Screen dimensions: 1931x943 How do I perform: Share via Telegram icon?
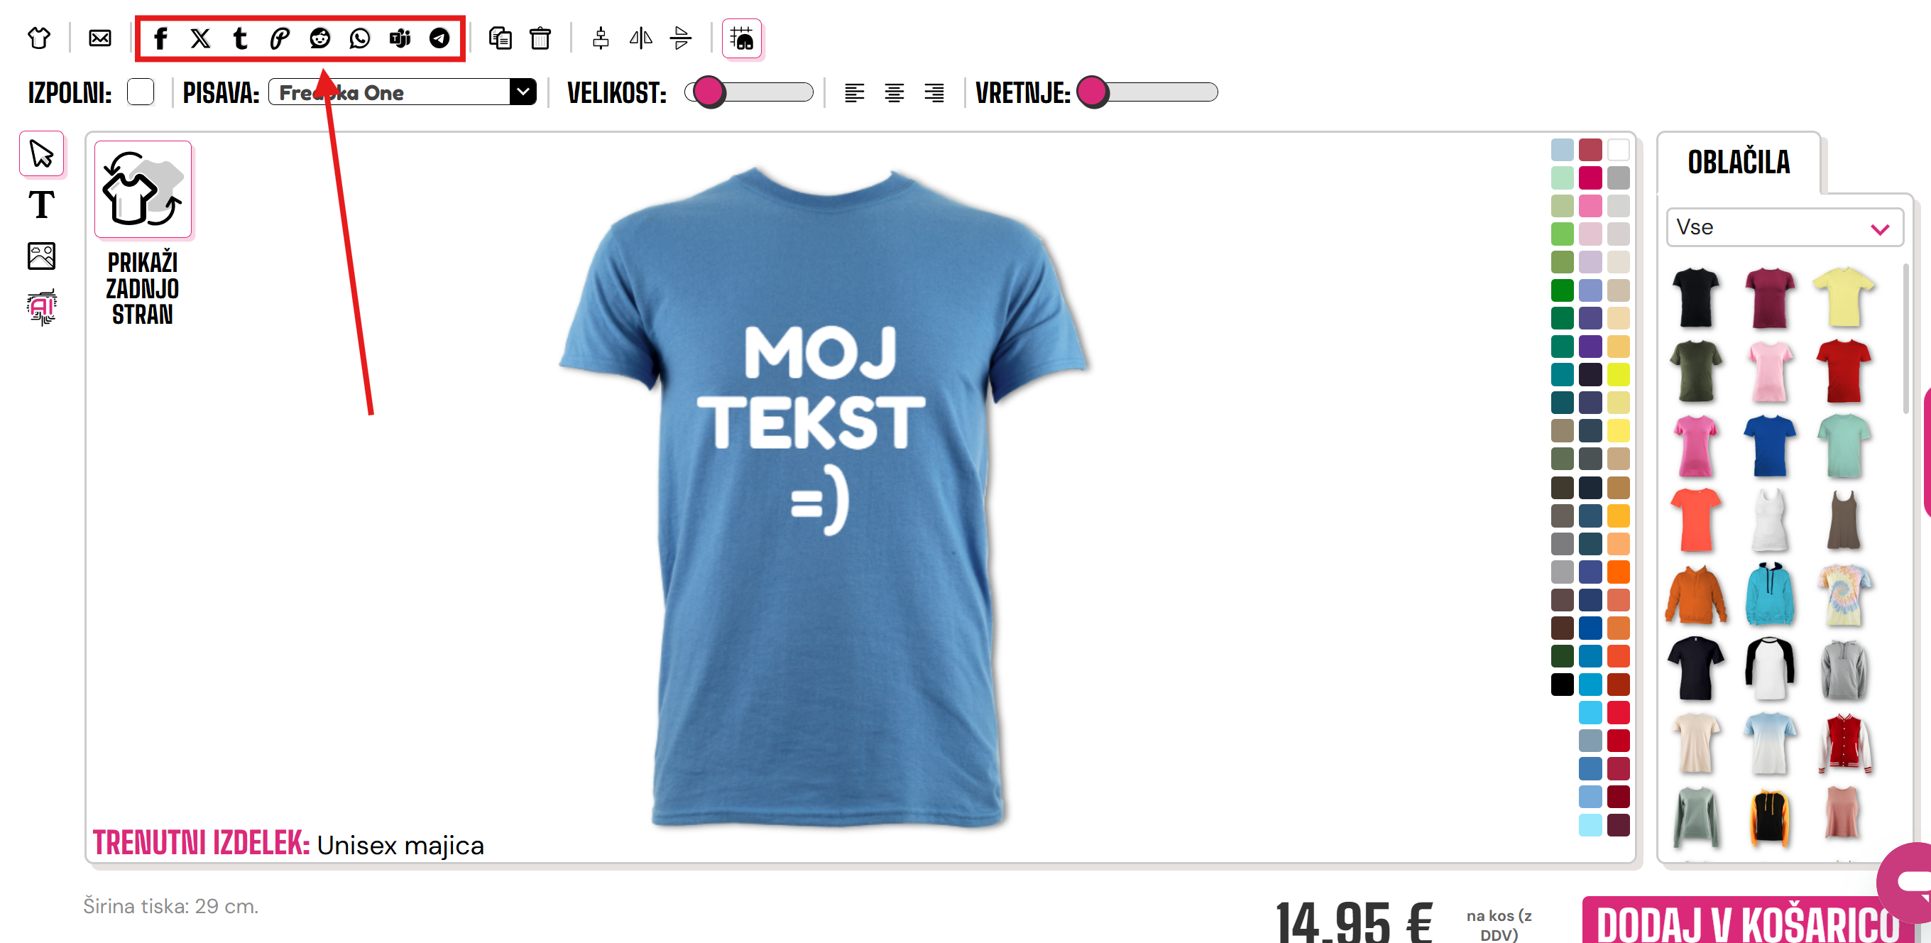[439, 38]
